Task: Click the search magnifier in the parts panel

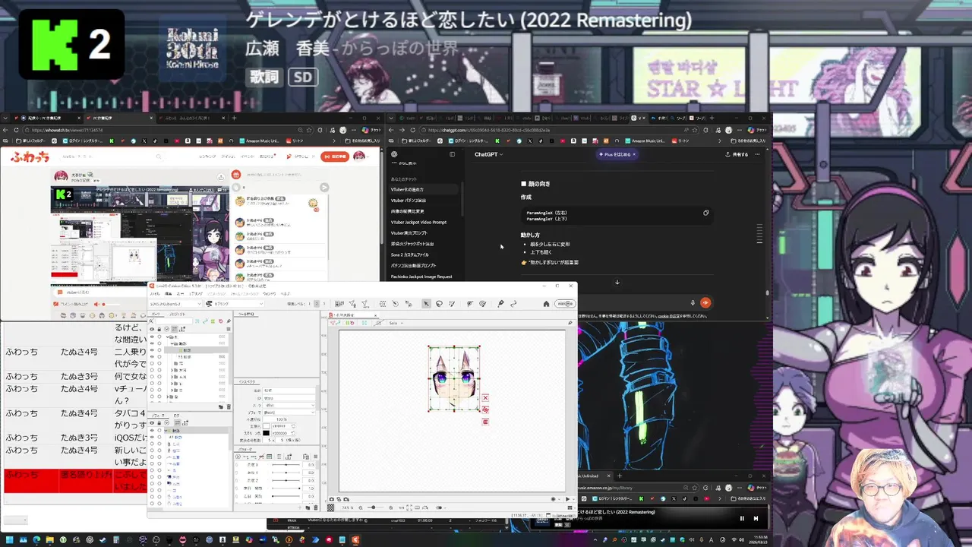Action: [151, 321]
